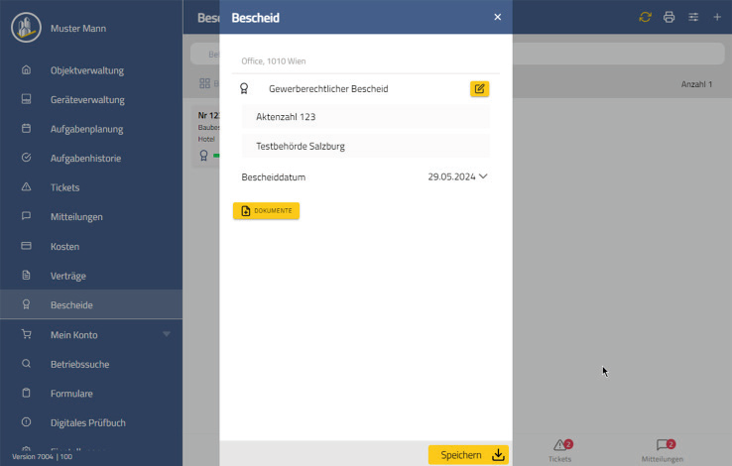Select Aufgabenplanung from the sidebar

pos(85,129)
